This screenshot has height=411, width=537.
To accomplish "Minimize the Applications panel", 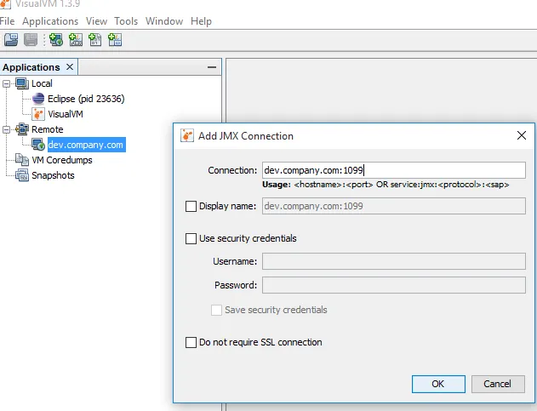I will point(212,67).
